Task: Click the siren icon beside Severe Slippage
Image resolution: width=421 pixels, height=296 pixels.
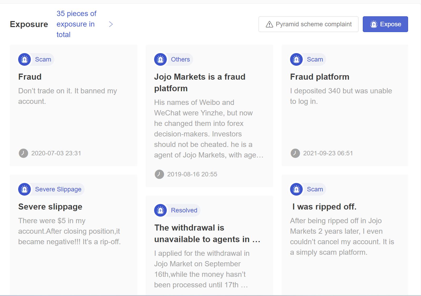Action: (x=25, y=189)
